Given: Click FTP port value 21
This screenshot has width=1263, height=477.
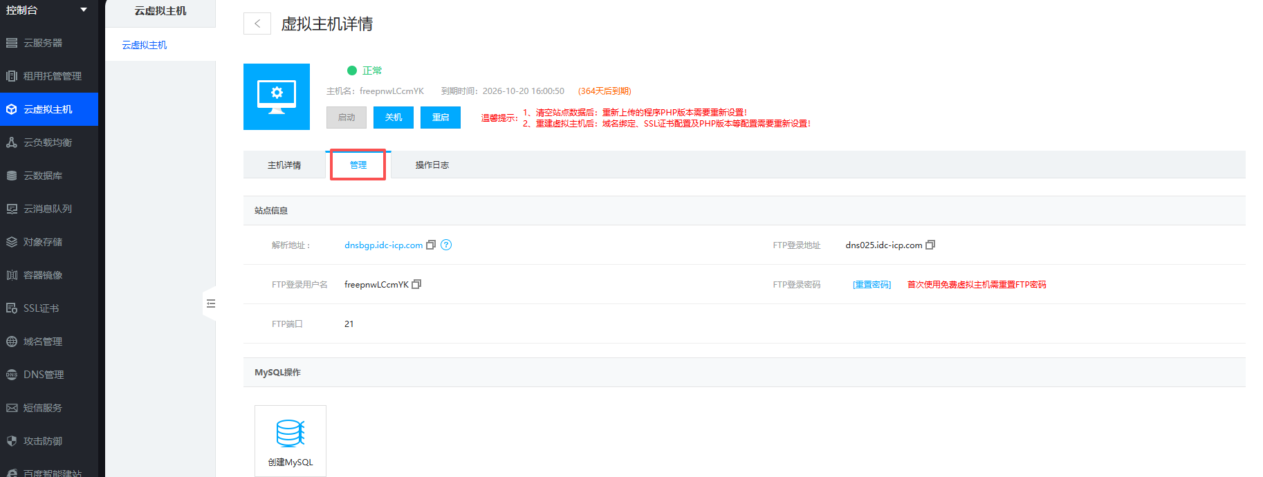Looking at the screenshot, I should (x=349, y=324).
